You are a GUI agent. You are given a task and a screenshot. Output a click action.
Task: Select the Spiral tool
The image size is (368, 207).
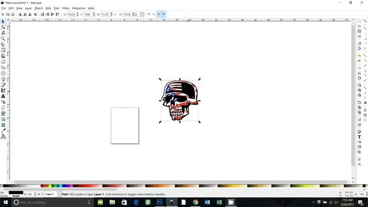click(x=3, y=73)
